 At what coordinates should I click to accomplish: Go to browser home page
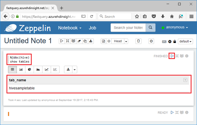172,16
